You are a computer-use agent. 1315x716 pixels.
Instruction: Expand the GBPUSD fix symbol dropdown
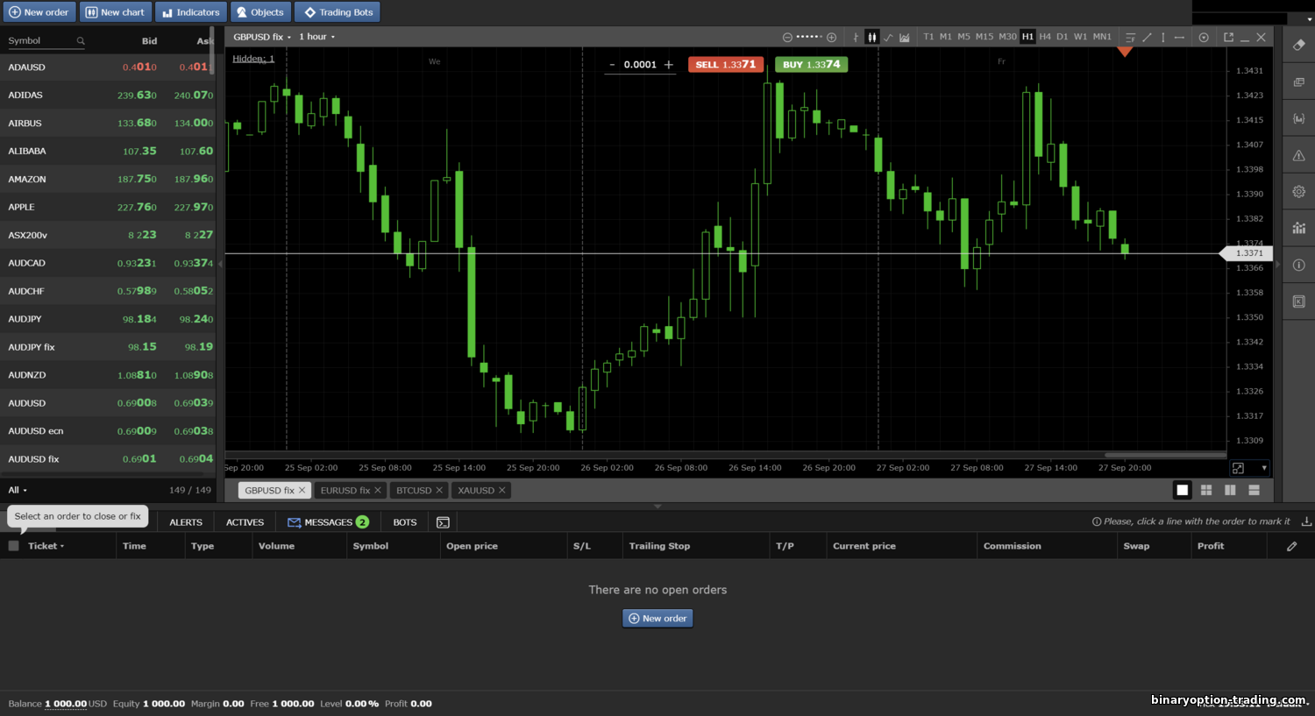pos(262,37)
